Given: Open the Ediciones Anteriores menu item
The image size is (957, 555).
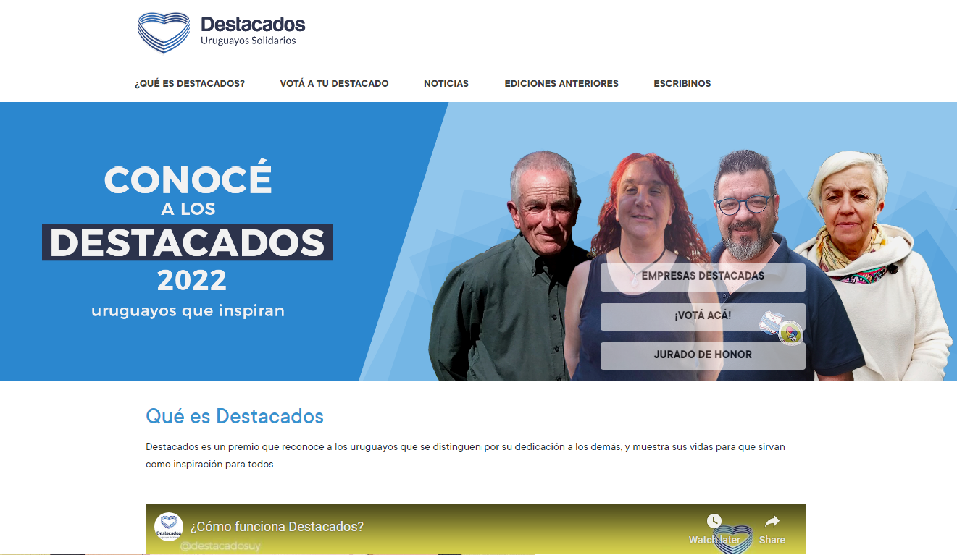Looking at the screenshot, I should pos(561,84).
